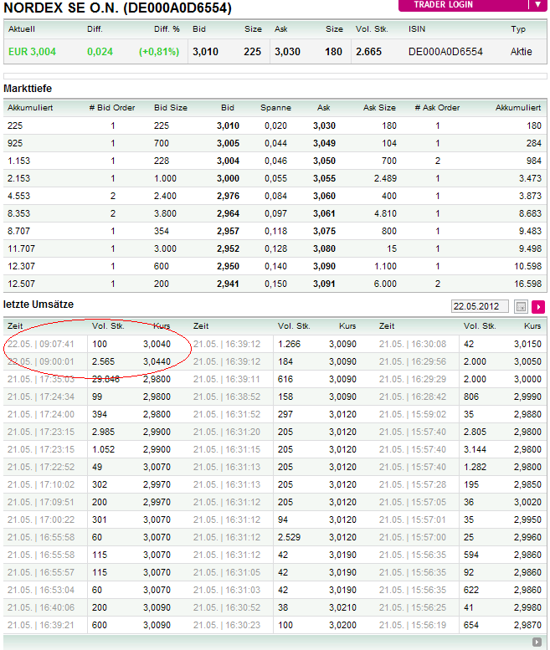Viewport: 550px width, 650px height.
Task: Select ask price 3,055 in Markttiefe
Action: (324, 179)
